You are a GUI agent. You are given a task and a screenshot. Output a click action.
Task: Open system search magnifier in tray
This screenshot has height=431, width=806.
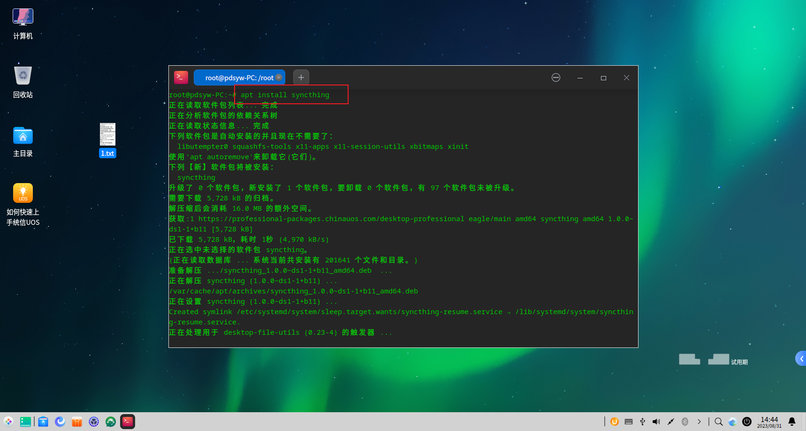coord(718,421)
